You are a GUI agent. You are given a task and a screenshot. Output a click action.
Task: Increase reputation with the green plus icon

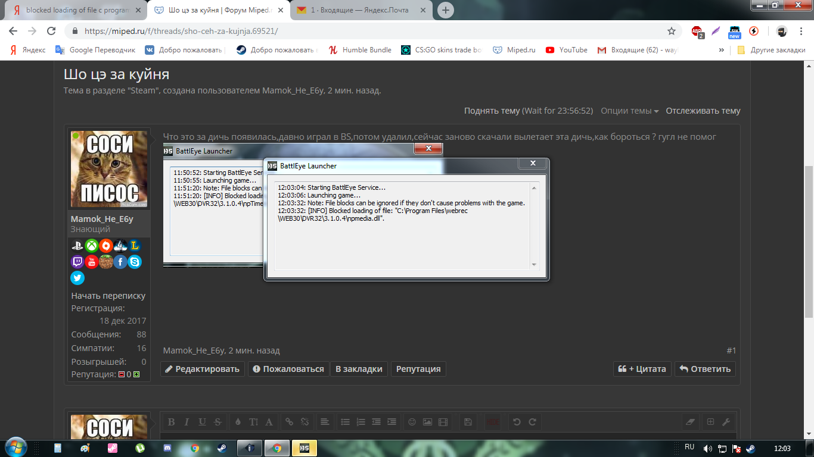pyautogui.click(x=136, y=375)
